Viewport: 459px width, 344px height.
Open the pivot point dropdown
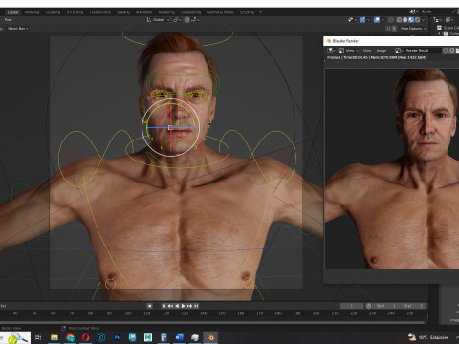point(177,20)
